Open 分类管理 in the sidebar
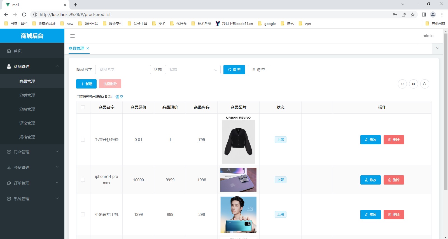This screenshot has height=239, width=448. (x=32, y=95)
